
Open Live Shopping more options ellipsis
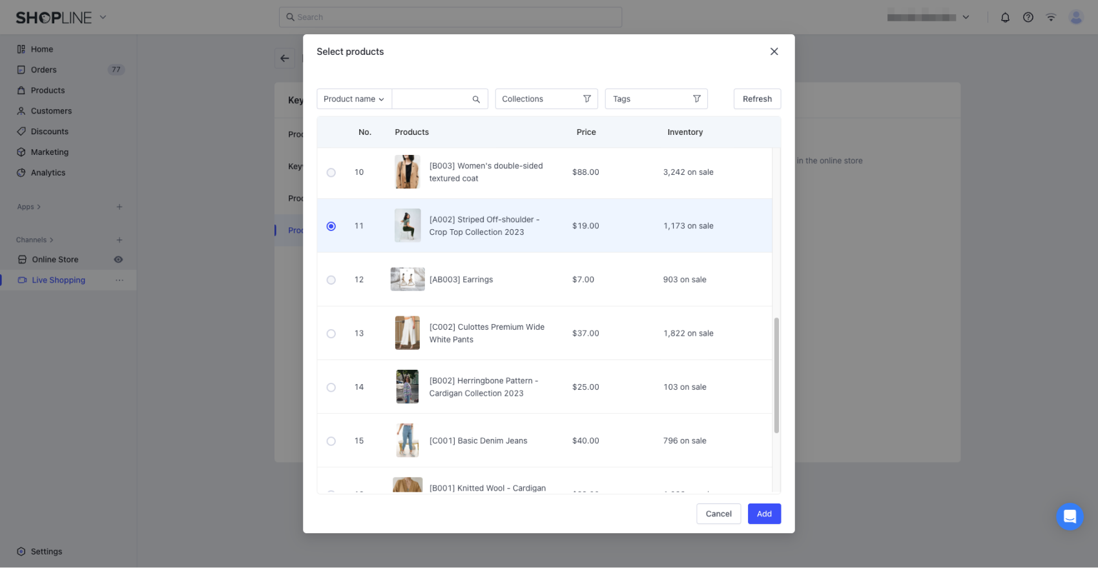(x=119, y=280)
